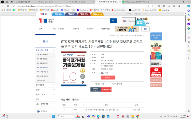
Task: Open breadcrumb 토익 실전서 dropdown arrow
Action: click(x=143, y=35)
